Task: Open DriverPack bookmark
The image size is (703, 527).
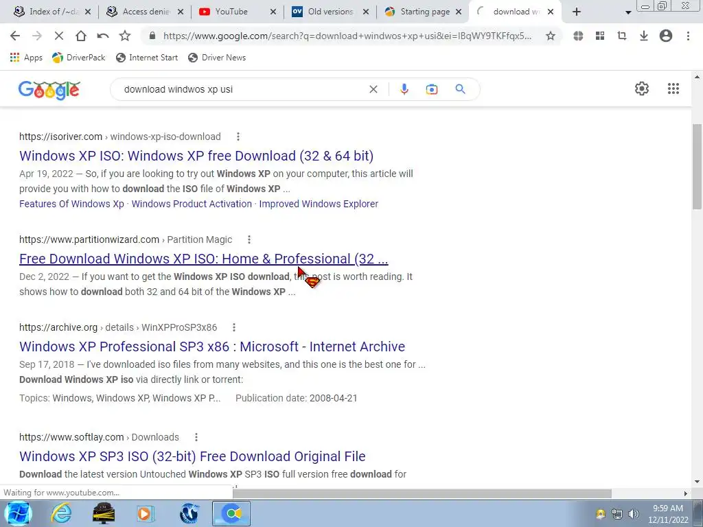Action: 79,58
